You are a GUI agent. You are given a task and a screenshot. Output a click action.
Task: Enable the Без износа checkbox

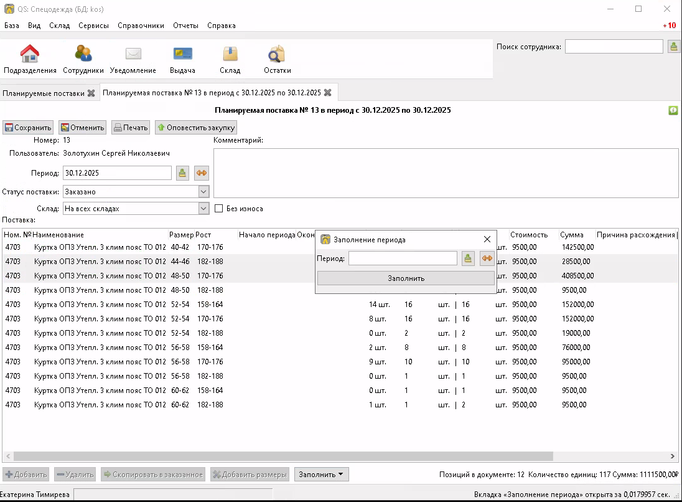[x=218, y=209]
